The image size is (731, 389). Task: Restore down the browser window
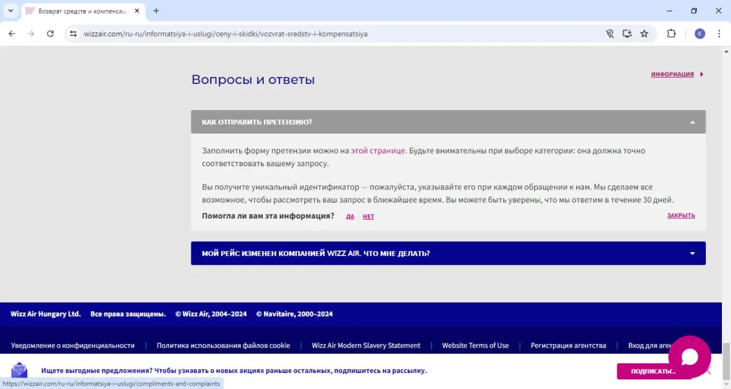coord(694,11)
